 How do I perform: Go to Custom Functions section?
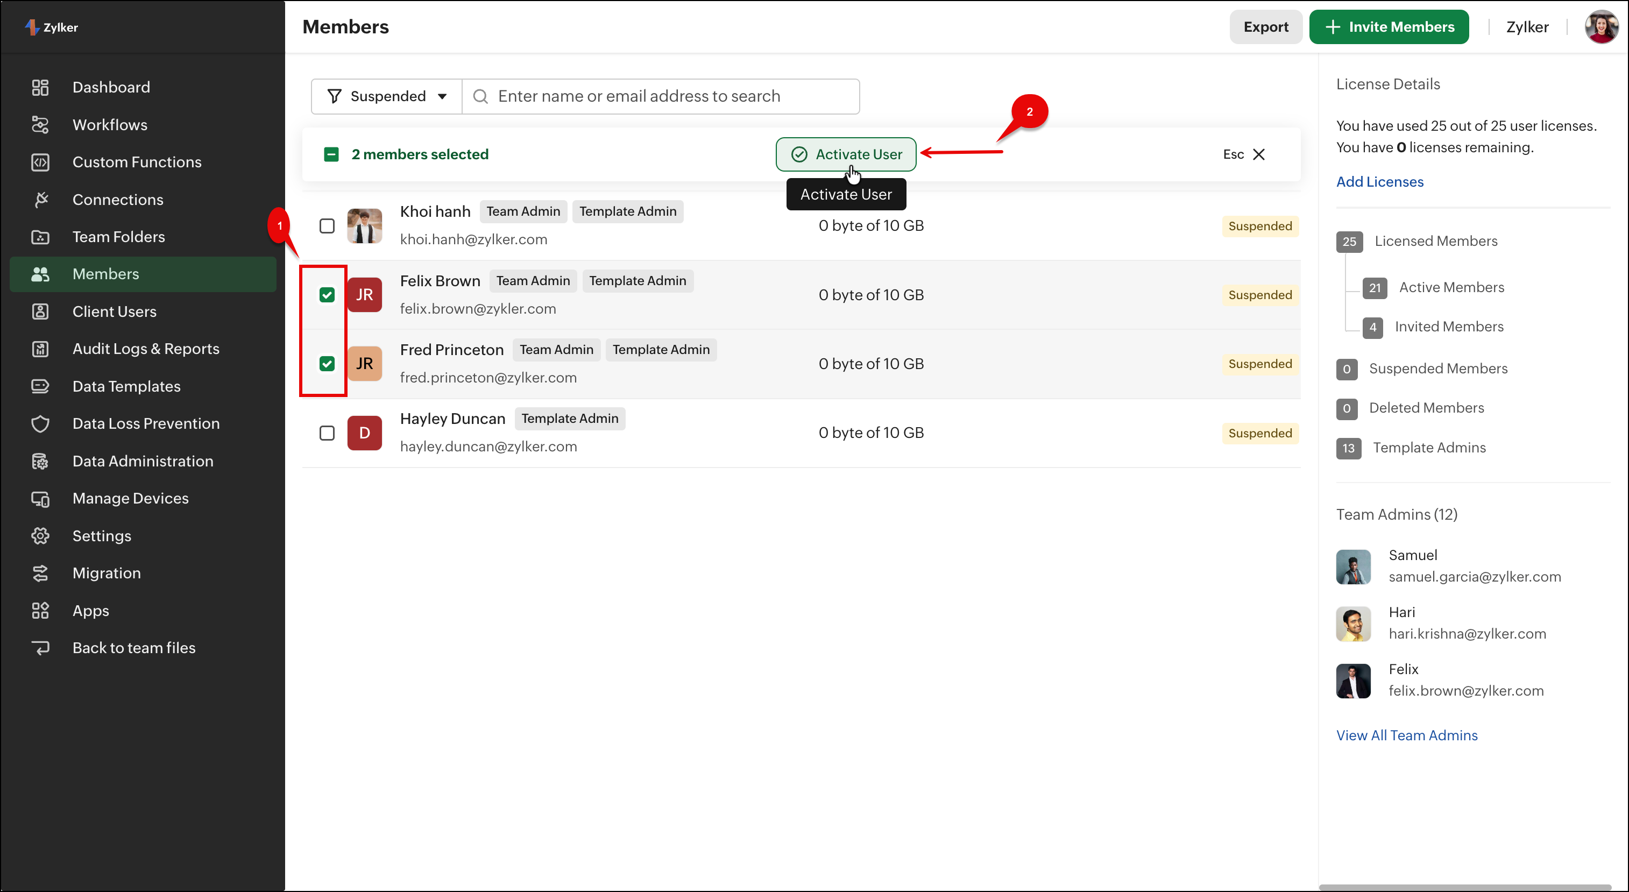coord(143,162)
